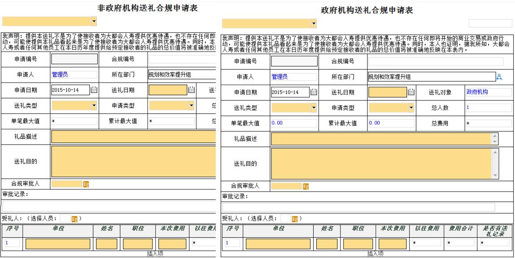This screenshot has width=515, height=258.
Task: Click the 管理员 applicant name in the 非政府机构 form
Action: 60,74
